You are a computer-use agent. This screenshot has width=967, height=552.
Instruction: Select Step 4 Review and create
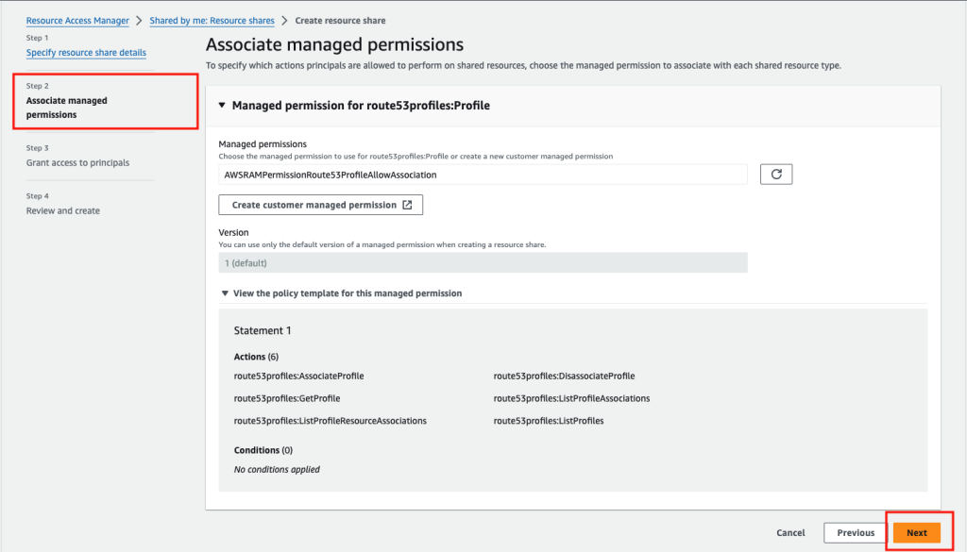tap(62, 210)
